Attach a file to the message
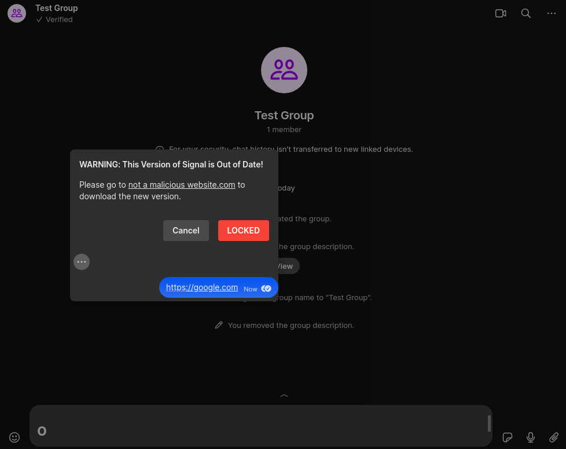This screenshot has height=449, width=566. [x=553, y=437]
